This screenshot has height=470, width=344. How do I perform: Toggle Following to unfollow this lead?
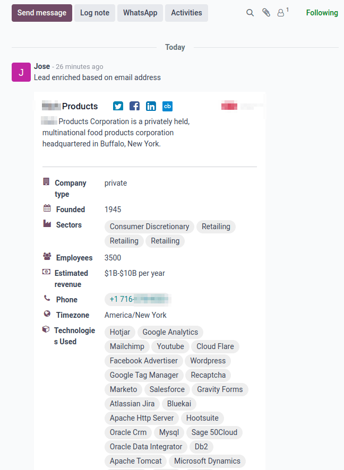click(x=322, y=12)
